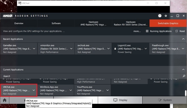Select the YourPhone.exe application name

[x=84, y=87]
